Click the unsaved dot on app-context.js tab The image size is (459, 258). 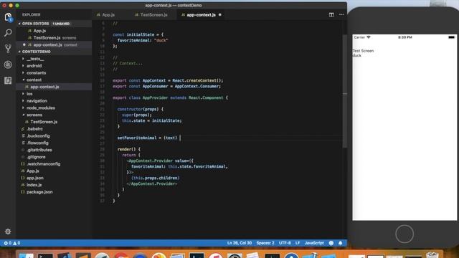tap(220, 14)
